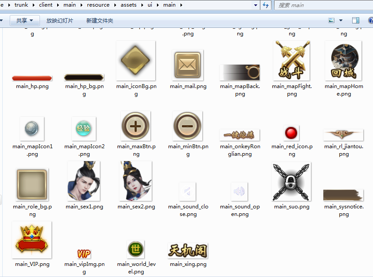Select the main_sound_open.png speaker icon
Screen dimensions: 373x277
239,191
